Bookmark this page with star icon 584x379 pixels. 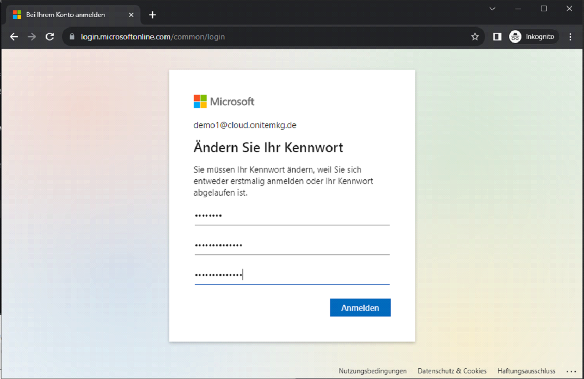(x=475, y=37)
